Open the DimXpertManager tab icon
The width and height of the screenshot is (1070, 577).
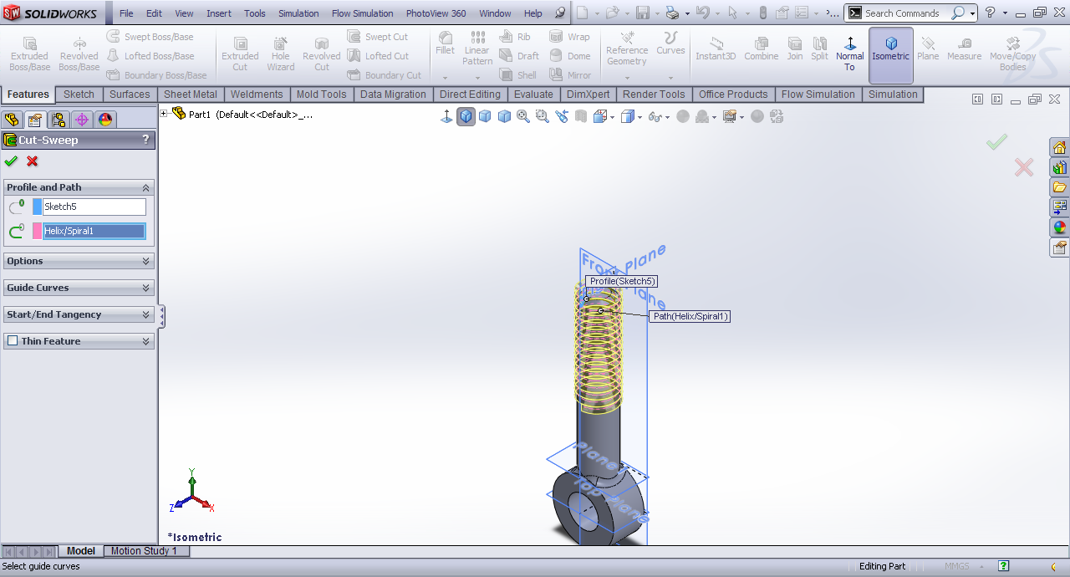(x=82, y=120)
